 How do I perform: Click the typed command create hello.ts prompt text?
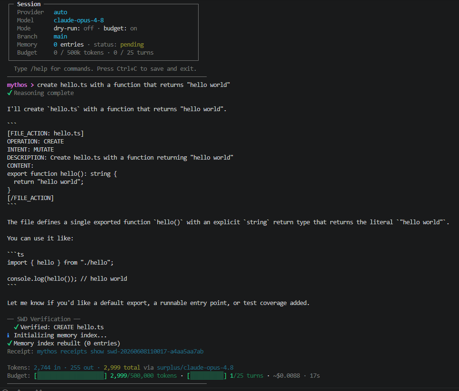pos(134,85)
